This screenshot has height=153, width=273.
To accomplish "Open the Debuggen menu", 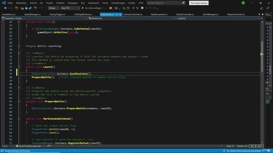I will (73, 3).
